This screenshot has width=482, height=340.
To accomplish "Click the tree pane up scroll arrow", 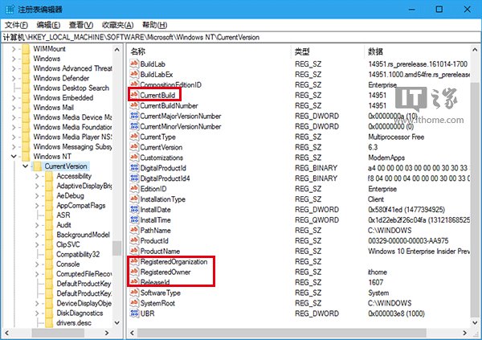I will 117,49.
